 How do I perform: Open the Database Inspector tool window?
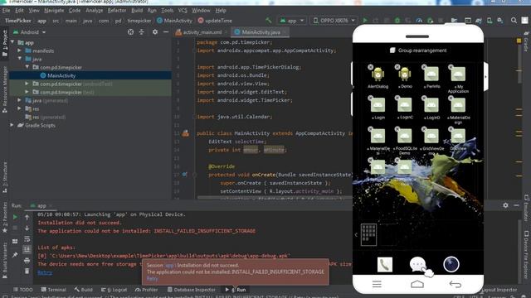[192, 290]
